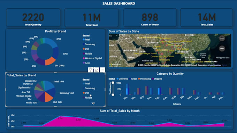
Task: Open the Terms link on the map
Action: click(224, 65)
